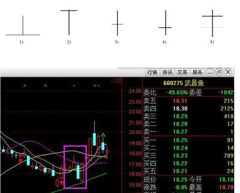Screen dimensions: 240x193
Task: Select the 卖二 price 18.28
Action: 180,124
